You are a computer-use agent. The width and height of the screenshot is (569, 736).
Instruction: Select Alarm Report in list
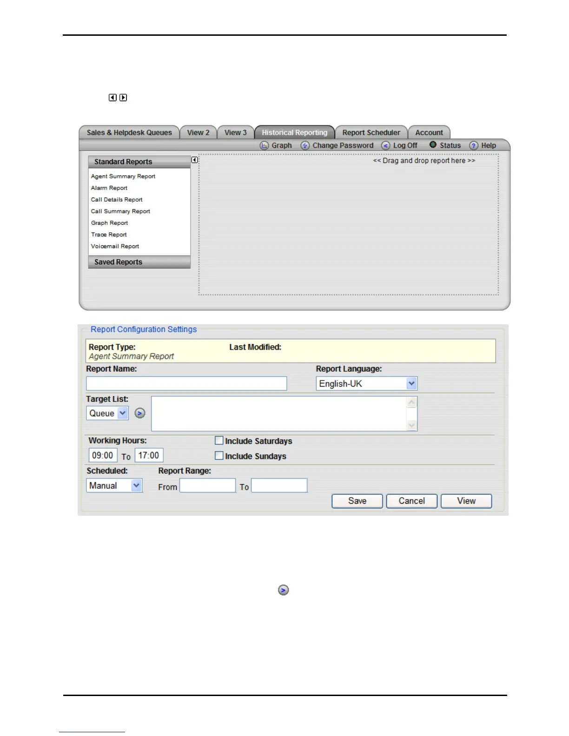(x=109, y=188)
